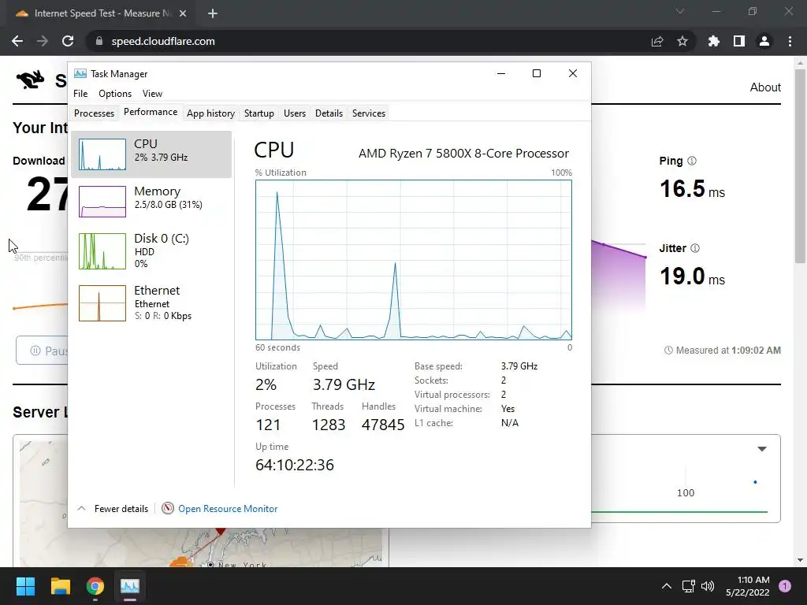The image size is (807, 605).
Task: Open File Explorer from the taskbar
Action: [60, 586]
